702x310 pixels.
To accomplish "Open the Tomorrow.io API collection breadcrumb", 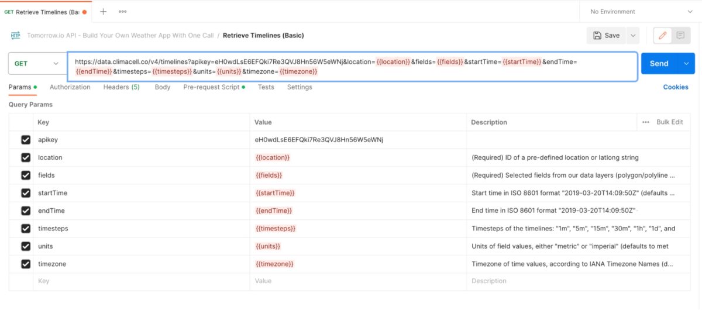I will [120, 36].
